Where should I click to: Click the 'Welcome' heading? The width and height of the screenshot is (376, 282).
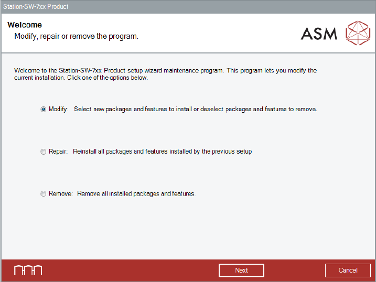click(25, 25)
